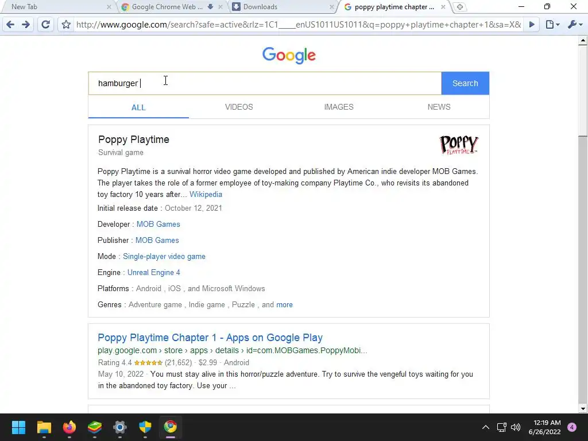Viewport: 588px width, 441px height.
Task: Open Poppy Playtime Chapter 1 Google Play result
Action: [x=210, y=338]
